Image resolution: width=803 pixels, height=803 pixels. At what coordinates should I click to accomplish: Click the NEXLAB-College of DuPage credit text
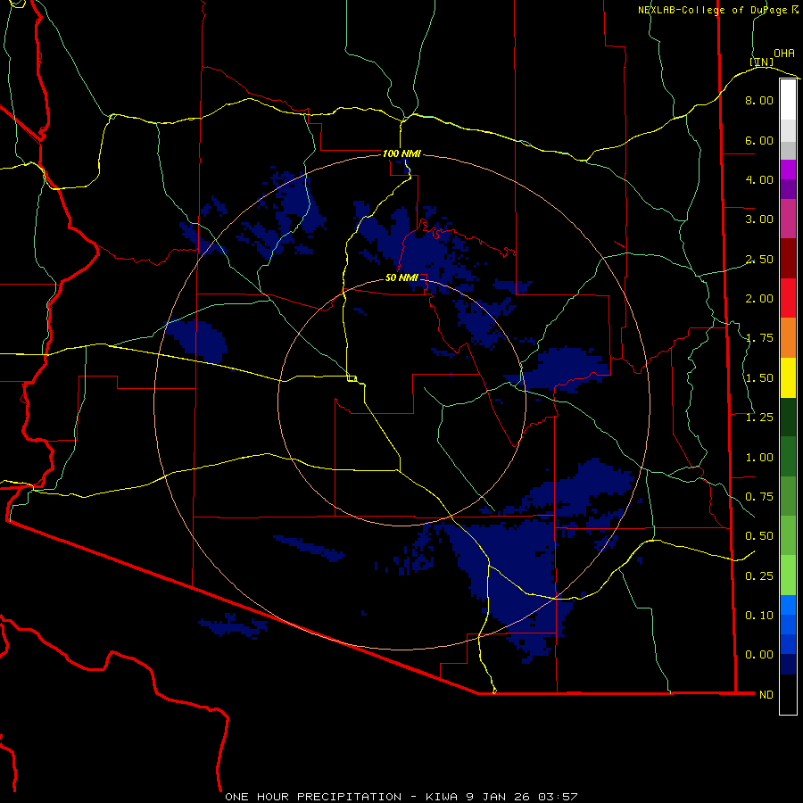point(717,10)
